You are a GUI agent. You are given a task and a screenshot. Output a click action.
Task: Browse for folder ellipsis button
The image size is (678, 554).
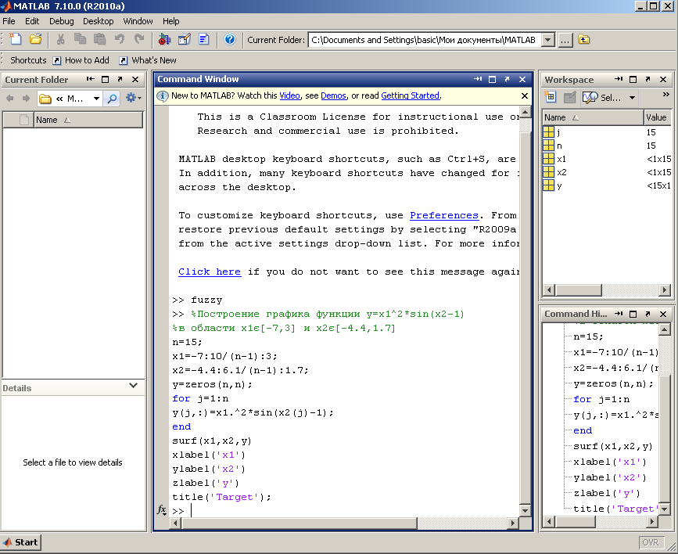click(x=565, y=40)
